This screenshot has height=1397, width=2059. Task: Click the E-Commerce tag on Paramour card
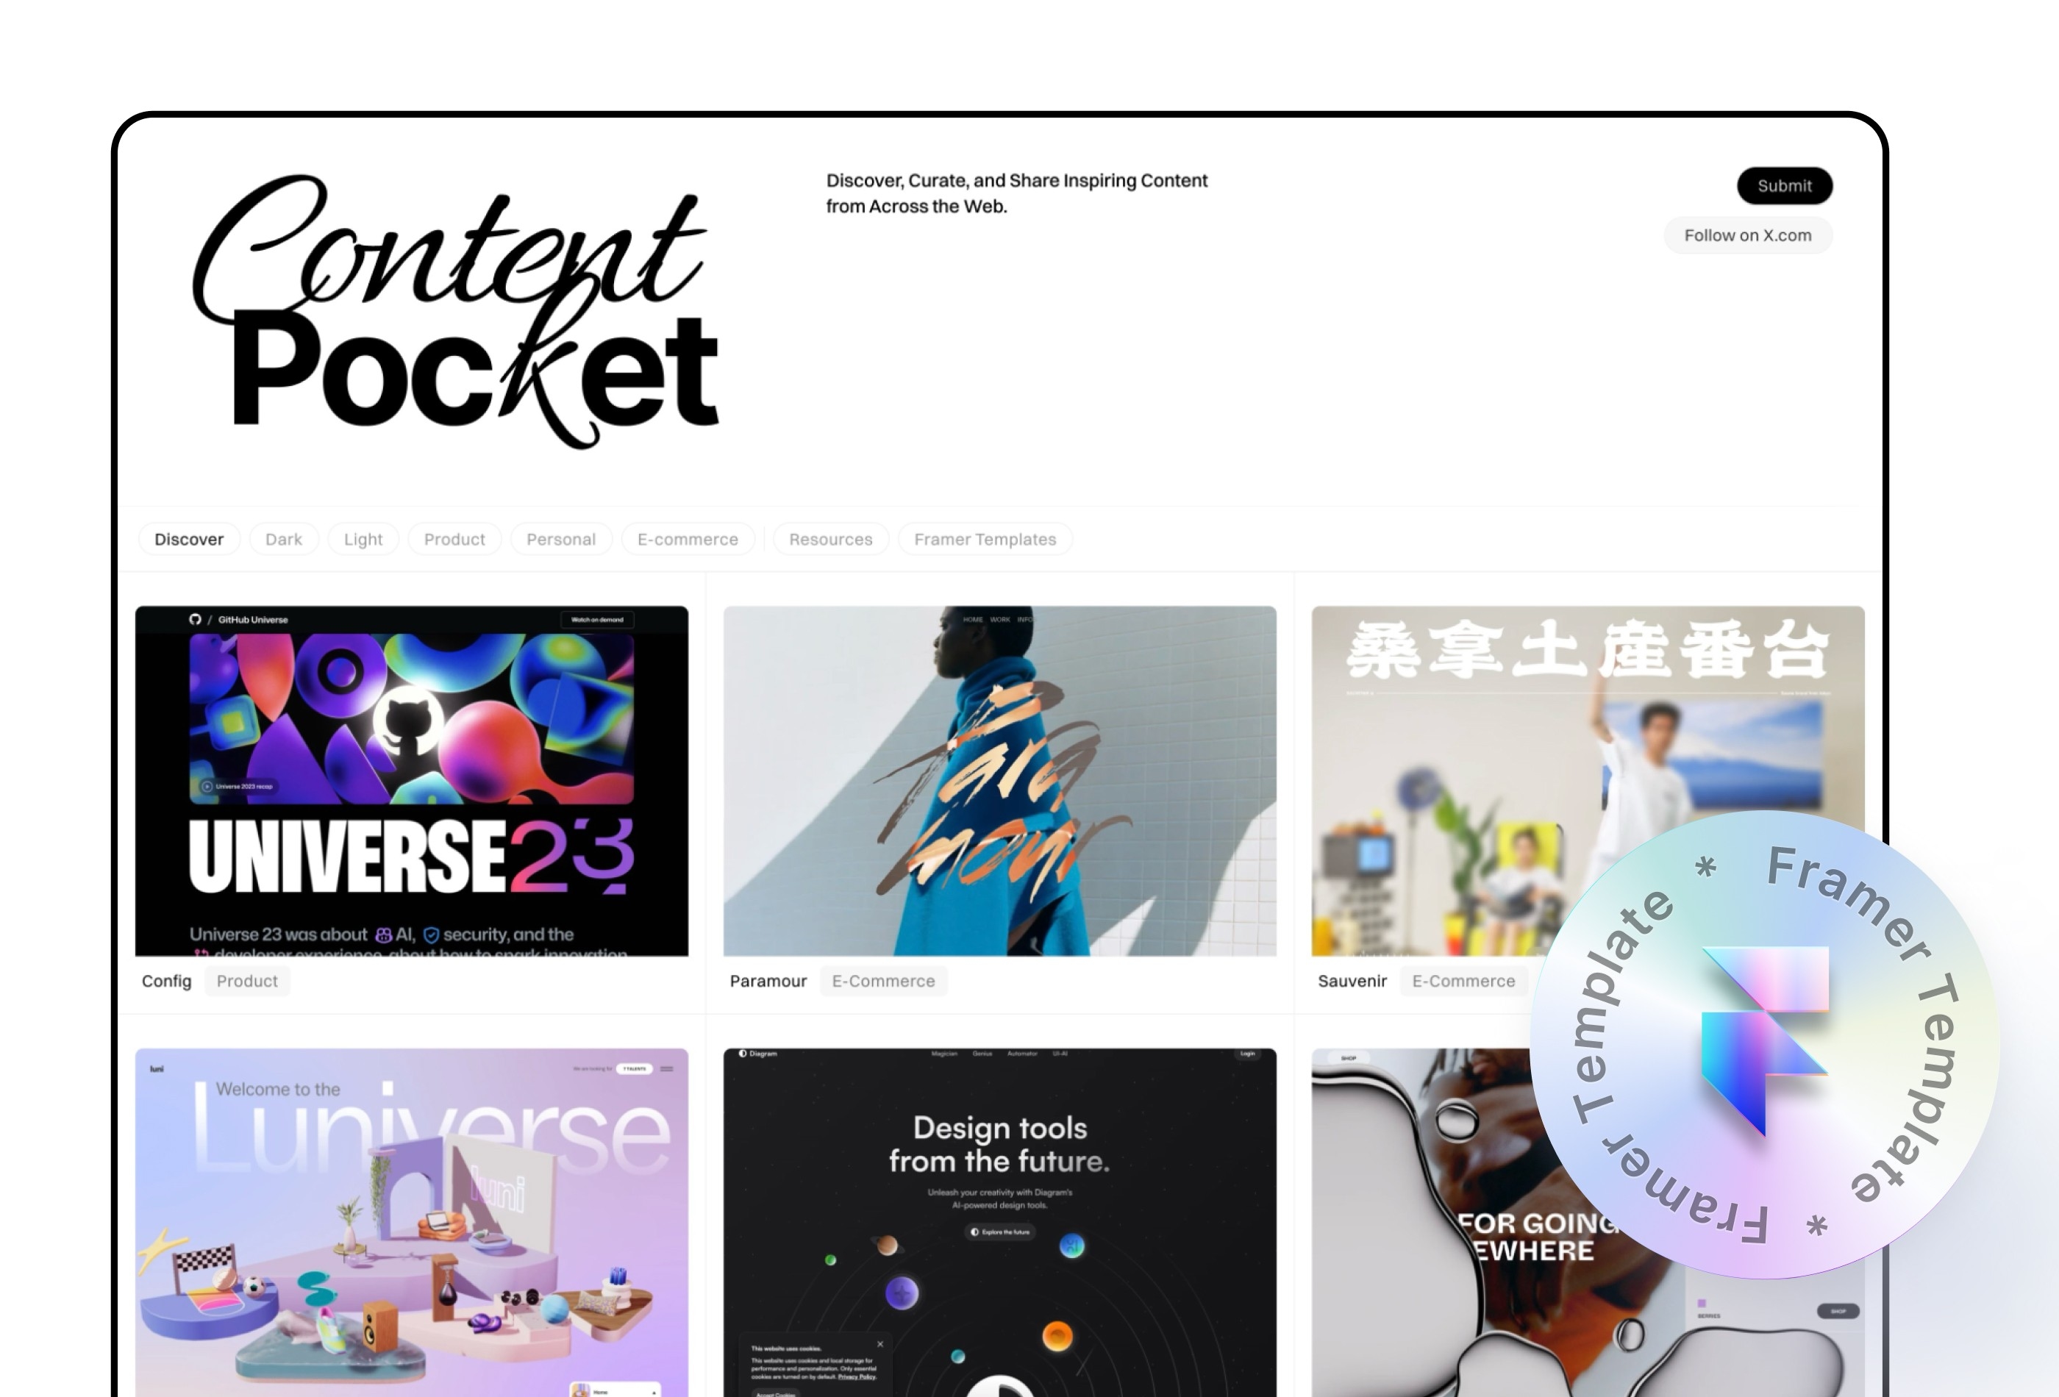point(882,981)
